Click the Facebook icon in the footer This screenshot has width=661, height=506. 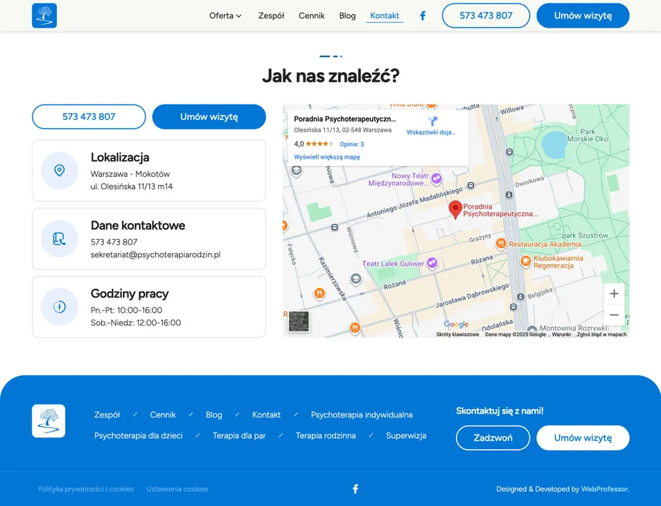[355, 489]
